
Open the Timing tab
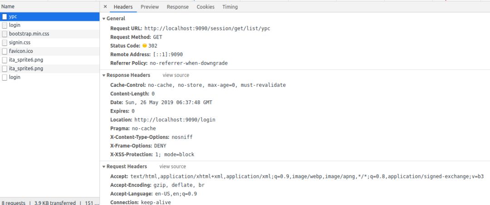(x=230, y=7)
